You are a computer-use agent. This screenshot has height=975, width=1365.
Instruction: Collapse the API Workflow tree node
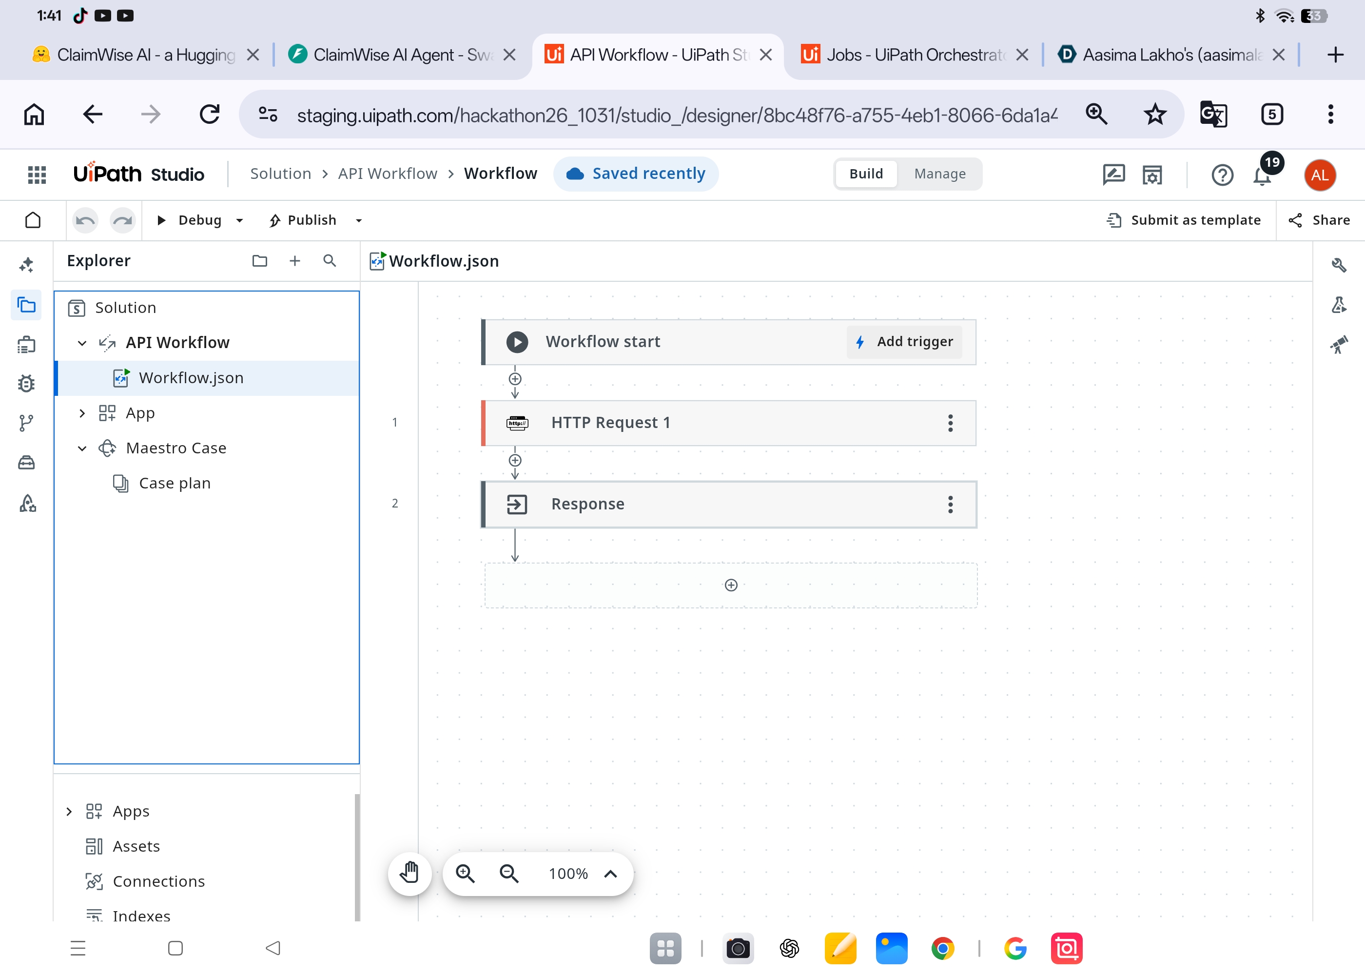point(82,342)
